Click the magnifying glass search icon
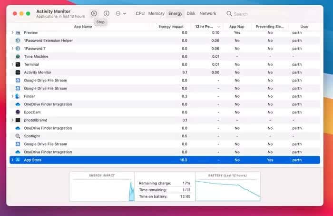333x216 pixels. point(229,14)
